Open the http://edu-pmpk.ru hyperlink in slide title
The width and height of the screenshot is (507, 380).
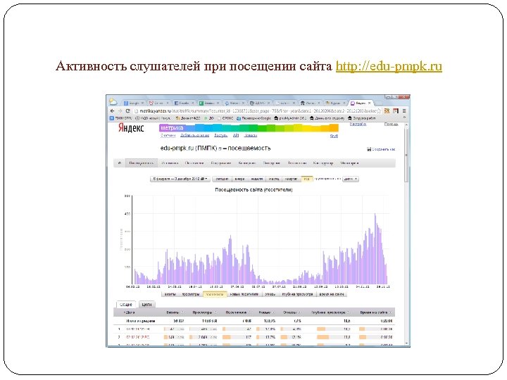389,66
